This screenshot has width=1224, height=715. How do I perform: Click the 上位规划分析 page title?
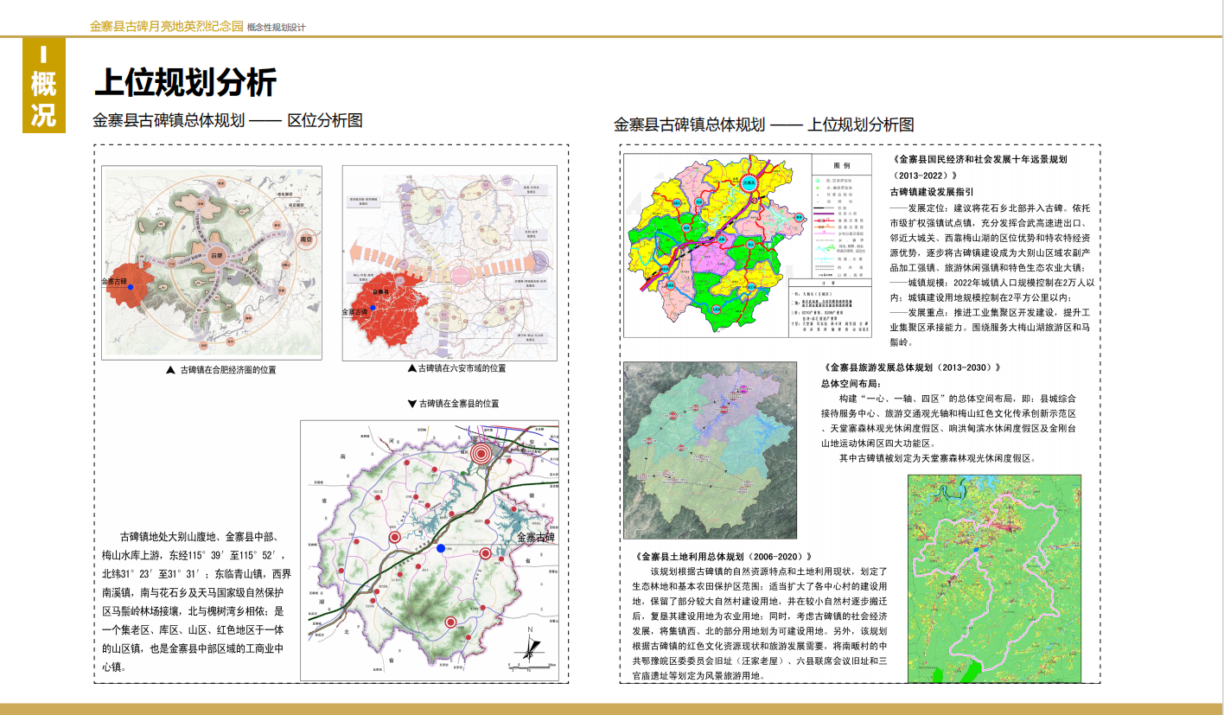coord(185,83)
